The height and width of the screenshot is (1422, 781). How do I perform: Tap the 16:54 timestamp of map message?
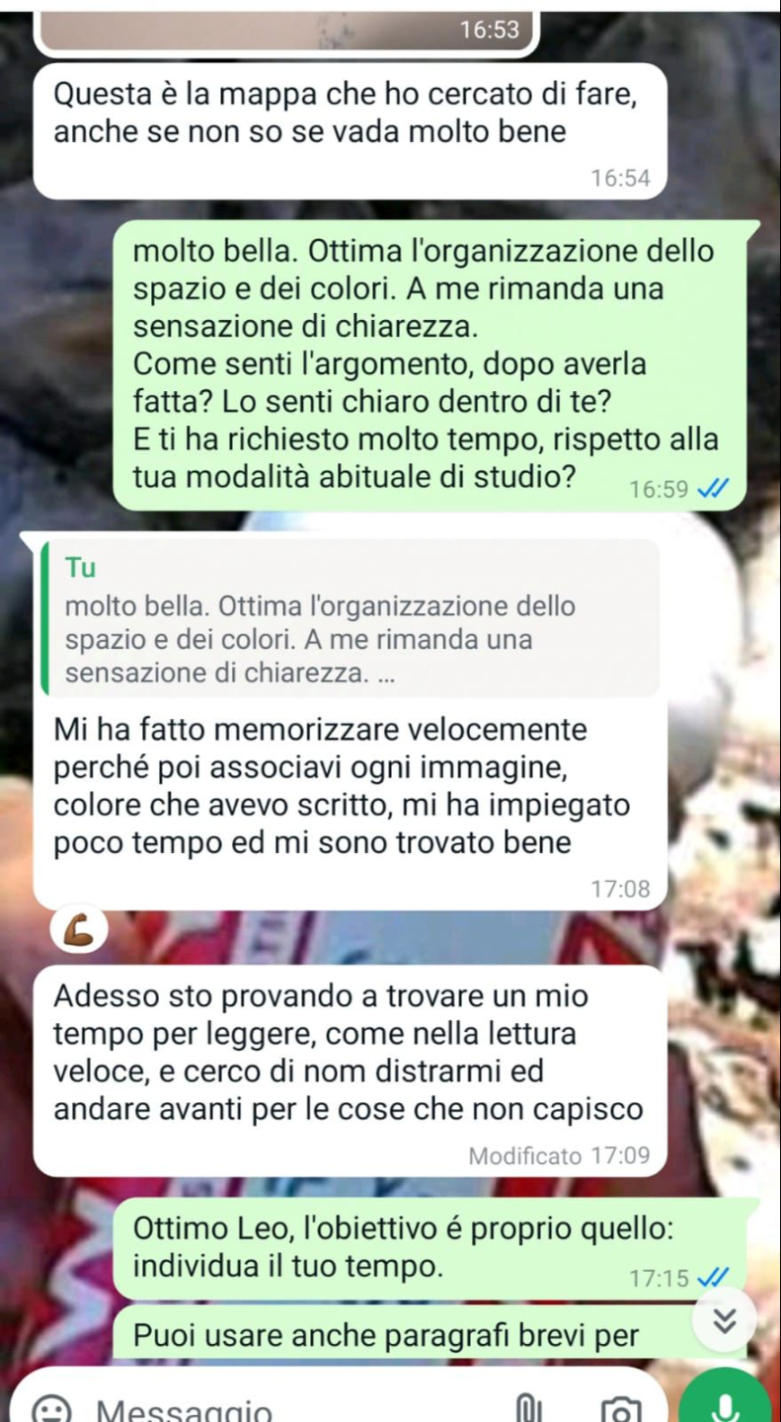click(620, 178)
